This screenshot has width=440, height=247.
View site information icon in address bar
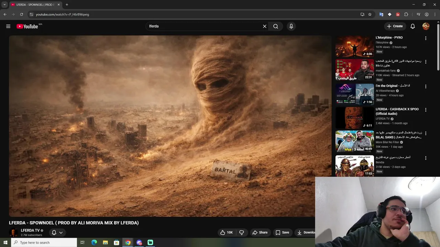point(31,14)
